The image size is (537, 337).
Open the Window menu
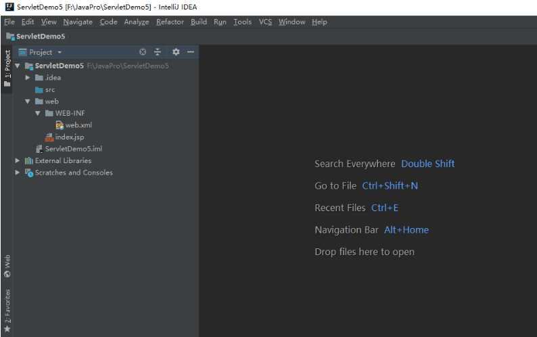click(x=291, y=22)
